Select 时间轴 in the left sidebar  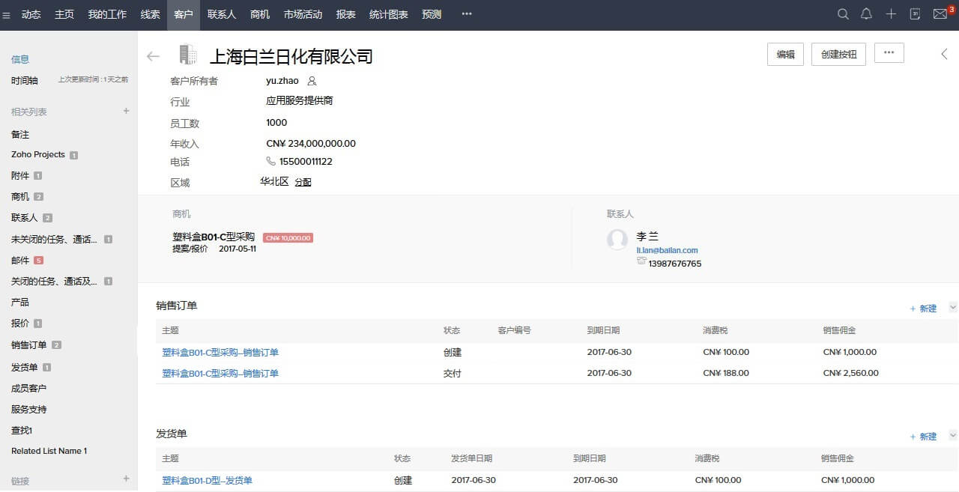click(x=25, y=80)
